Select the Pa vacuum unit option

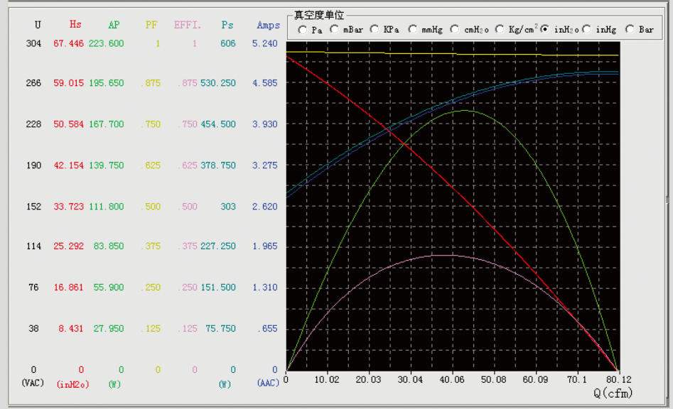click(x=303, y=30)
